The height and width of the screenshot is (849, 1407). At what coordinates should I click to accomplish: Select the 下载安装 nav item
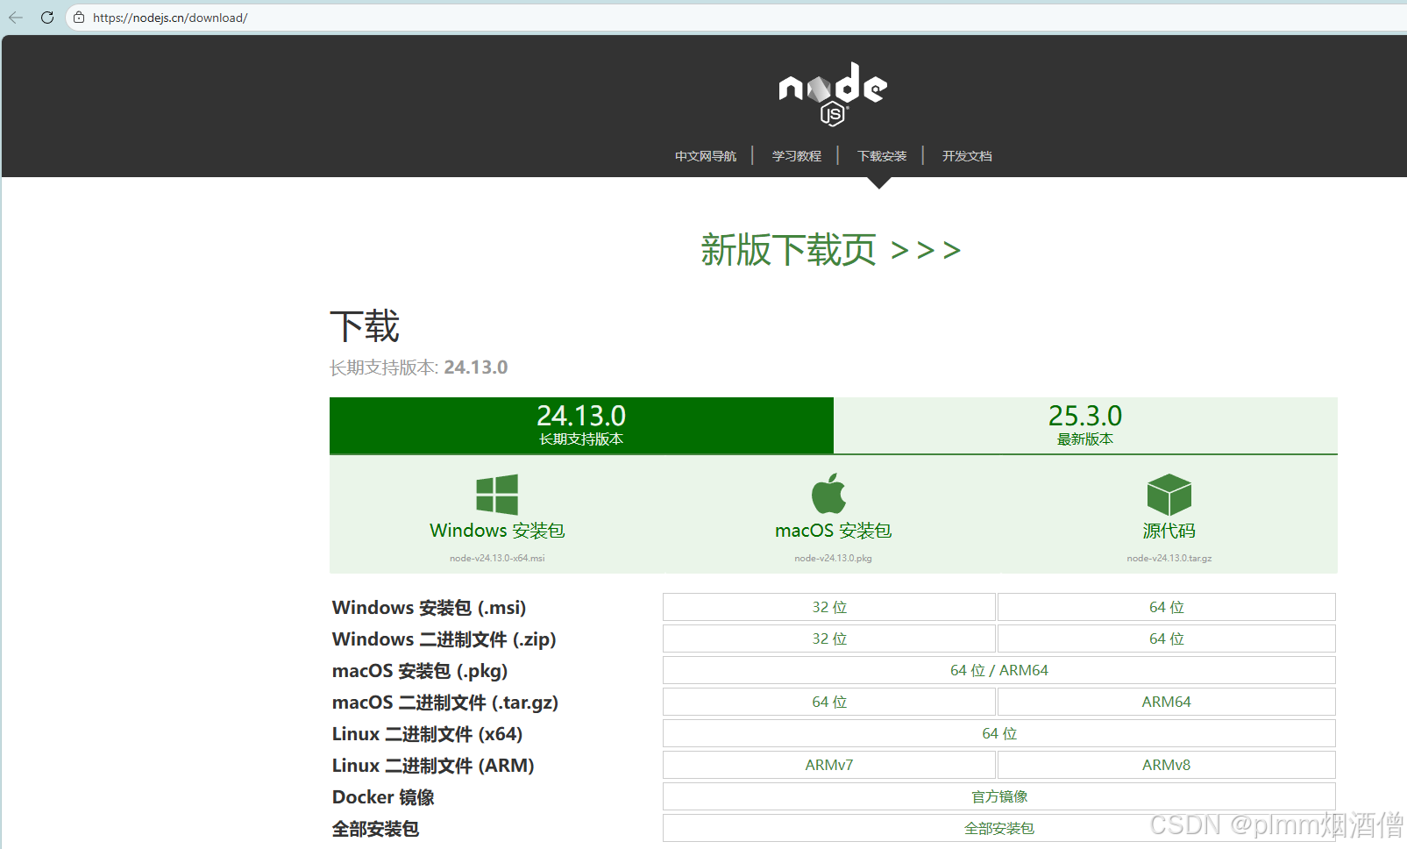pos(882,156)
